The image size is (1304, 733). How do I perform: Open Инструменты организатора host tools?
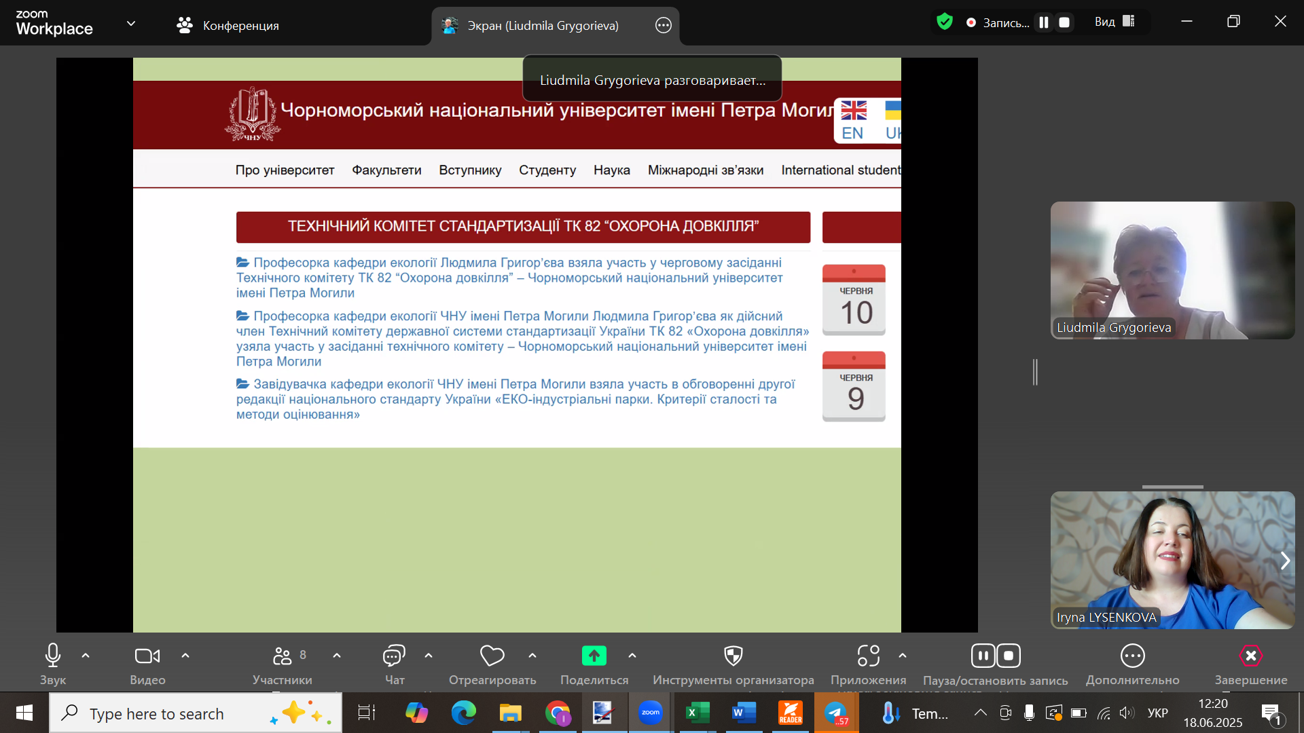pyautogui.click(x=733, y=664)
